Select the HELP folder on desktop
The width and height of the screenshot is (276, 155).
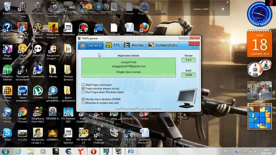pos(68,50)
